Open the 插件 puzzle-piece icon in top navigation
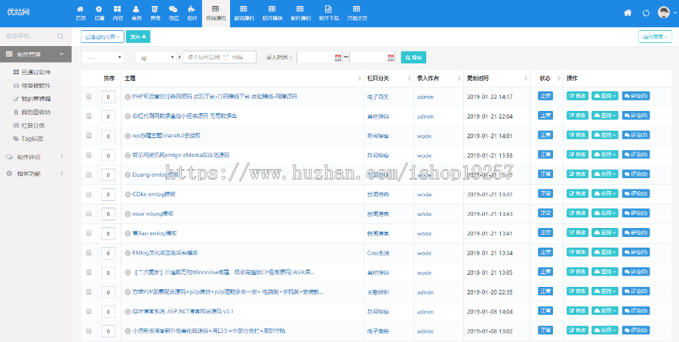 coord(192,9)
